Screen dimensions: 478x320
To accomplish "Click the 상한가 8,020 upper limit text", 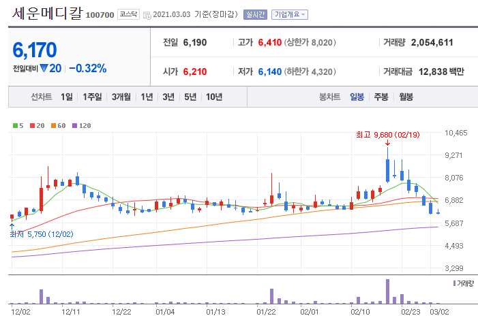I will click(x=310, y=42).
